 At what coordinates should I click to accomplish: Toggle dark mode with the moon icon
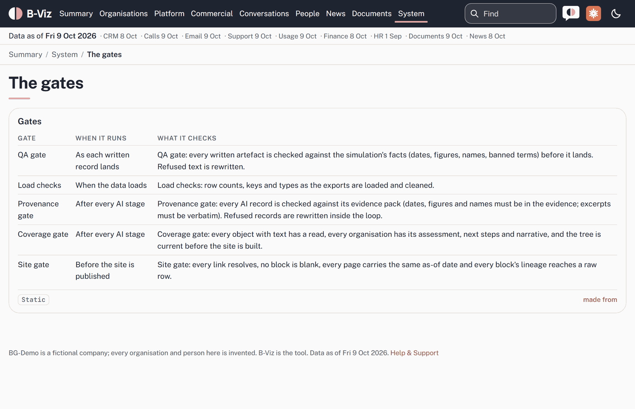(616, 13)
